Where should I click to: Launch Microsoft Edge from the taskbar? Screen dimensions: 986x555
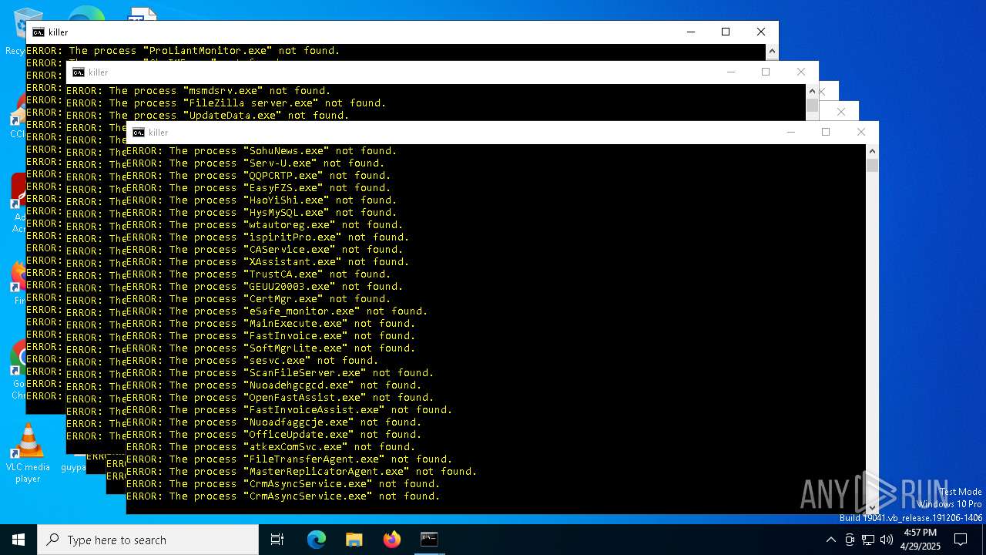tap(317, 540)
